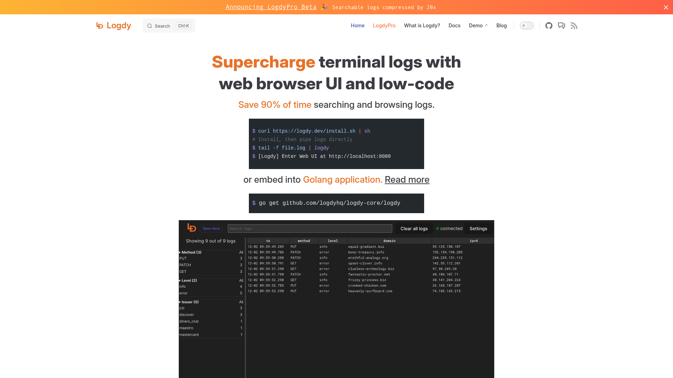Collapse the Method (3) filter group
Viewport: 673px width, 378px height.
coord(190,252)
